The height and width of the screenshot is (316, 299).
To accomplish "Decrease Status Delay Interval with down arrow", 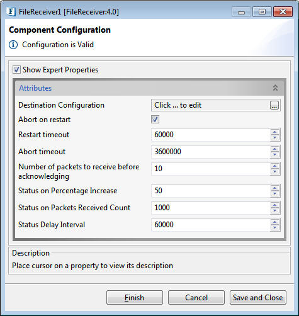I will pyautogui.click(x=275, y=227).
